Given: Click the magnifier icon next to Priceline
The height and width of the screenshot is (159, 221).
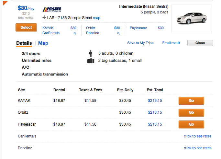Looking at the screenshot, I should coord(118,33).
